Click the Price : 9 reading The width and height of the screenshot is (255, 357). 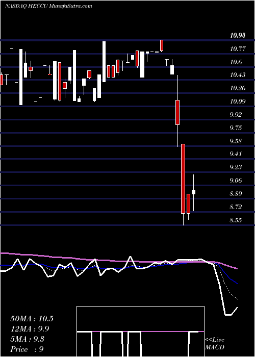(x=27, y=349)
